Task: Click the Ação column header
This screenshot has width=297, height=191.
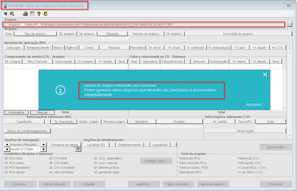Action: tap(270, 122)
